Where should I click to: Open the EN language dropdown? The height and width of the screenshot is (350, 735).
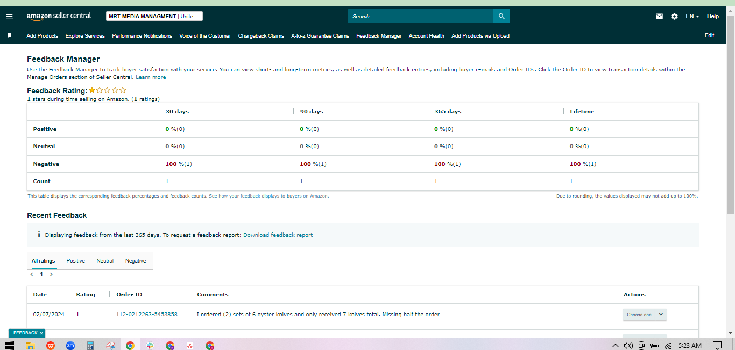coord(692,16)
